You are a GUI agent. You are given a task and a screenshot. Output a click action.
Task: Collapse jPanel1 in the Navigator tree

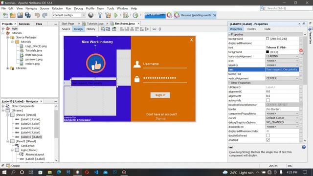pyautogui.click(x=8, y=115)
